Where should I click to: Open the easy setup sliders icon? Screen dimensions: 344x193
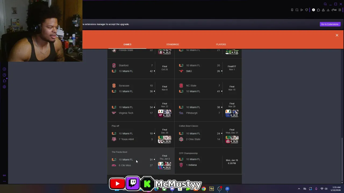(340, 10)
